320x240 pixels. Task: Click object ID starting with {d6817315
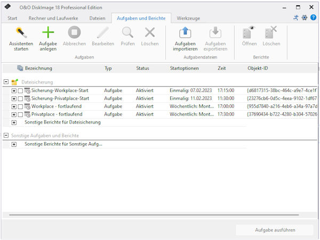(x=282, y=90)
